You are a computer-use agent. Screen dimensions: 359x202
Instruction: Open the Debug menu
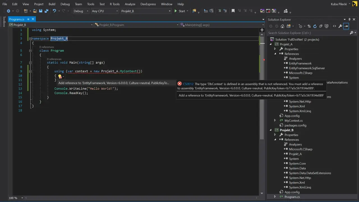pos(65,4)
